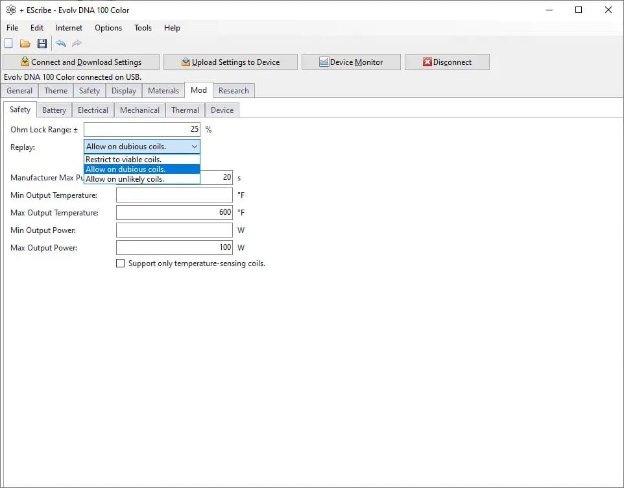
Task: Undo the last change with blue arrow
Action: pyautogui.click(x=60, y=43)
